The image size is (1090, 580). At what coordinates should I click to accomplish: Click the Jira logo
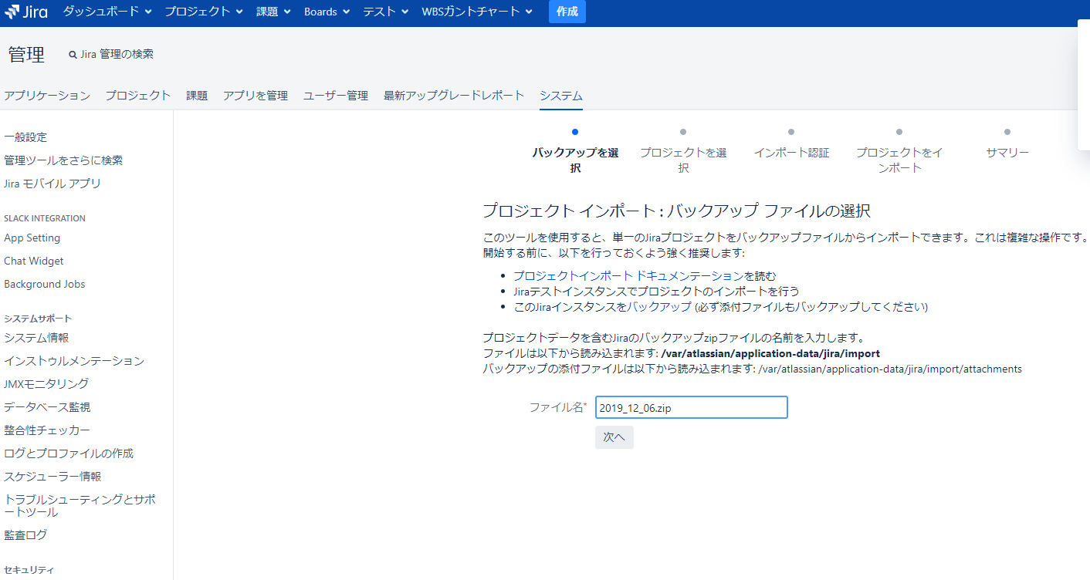click(25, 12)
